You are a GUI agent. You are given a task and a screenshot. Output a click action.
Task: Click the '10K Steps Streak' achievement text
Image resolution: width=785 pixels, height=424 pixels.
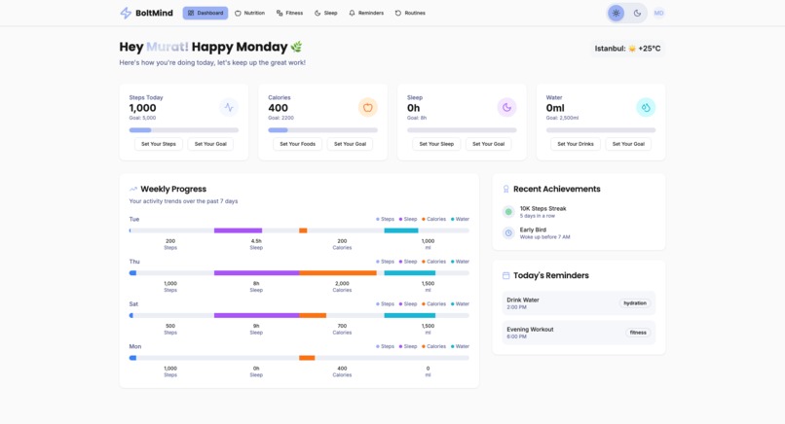click(542, 208)
